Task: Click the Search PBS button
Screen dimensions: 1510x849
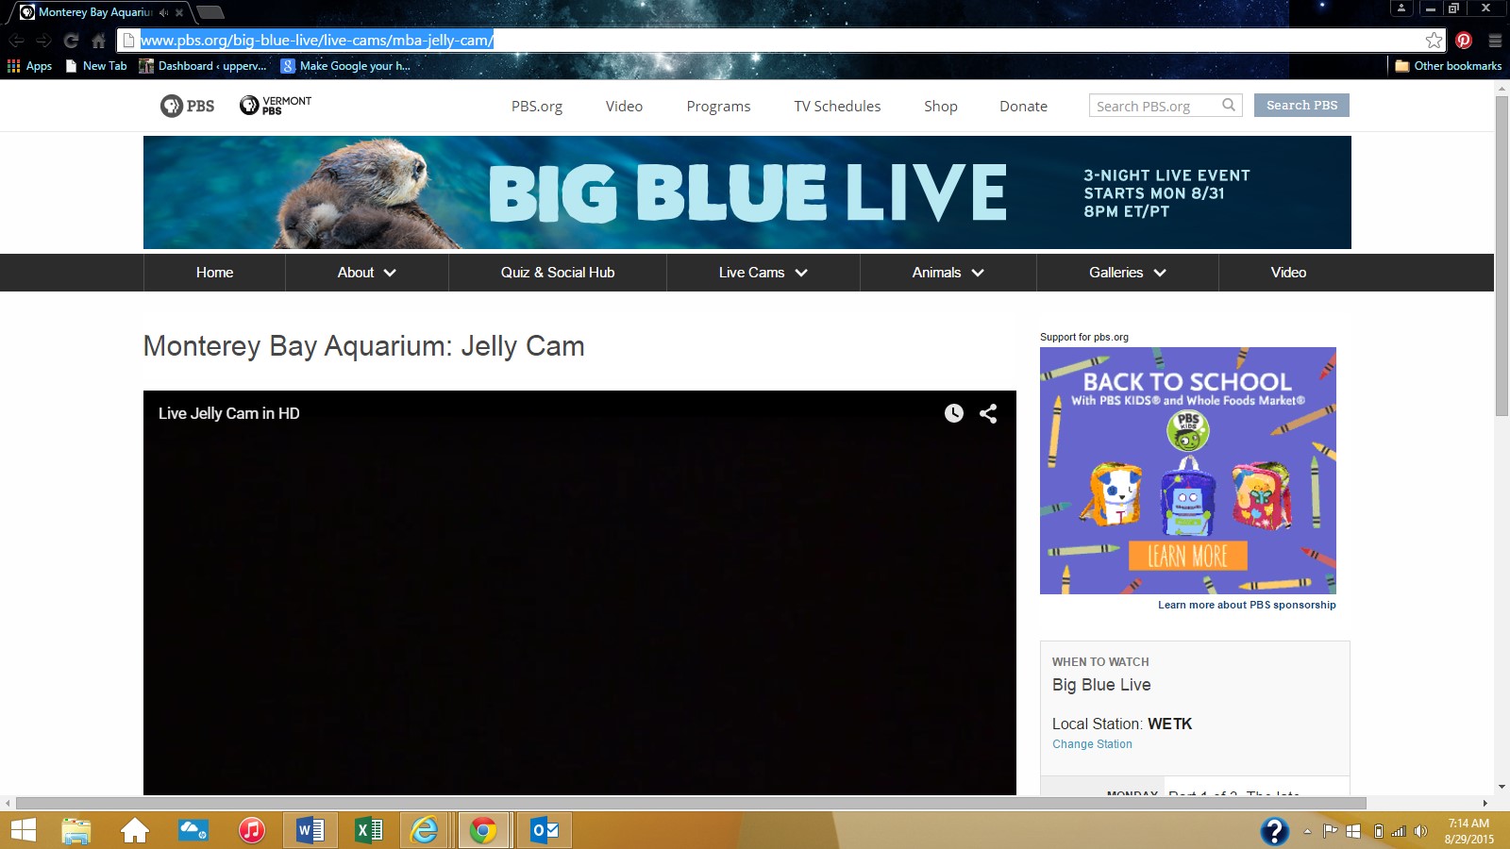Action: pyautogui.click(x=1301, y=106)
